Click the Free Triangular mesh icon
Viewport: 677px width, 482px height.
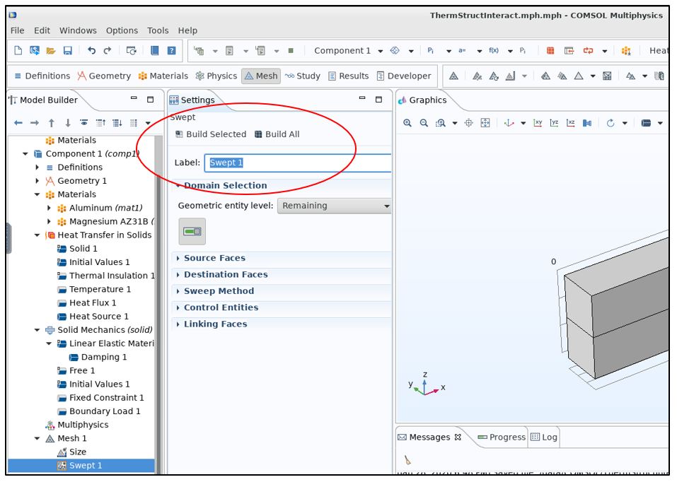click(579, 76)
